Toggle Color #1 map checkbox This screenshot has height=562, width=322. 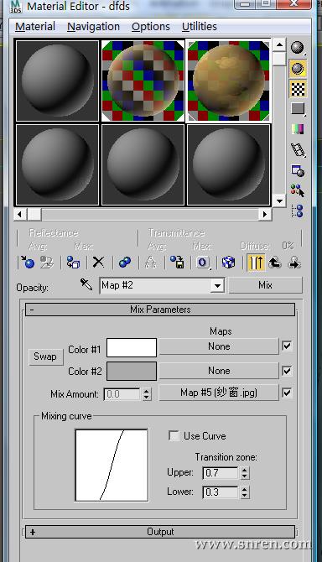click(287, 346)
